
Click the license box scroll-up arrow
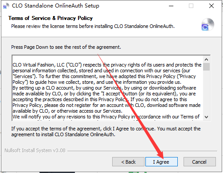pos(206,59)
